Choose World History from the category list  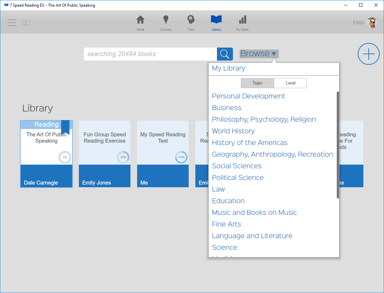[233, 131]
